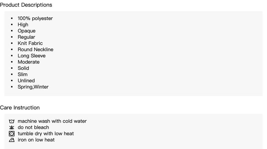Click the Moderate list item
This screenshot has height=149, width=267.
(x=29, y=62)
